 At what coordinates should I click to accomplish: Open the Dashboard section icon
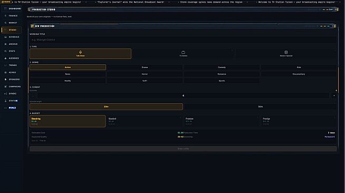5,8
